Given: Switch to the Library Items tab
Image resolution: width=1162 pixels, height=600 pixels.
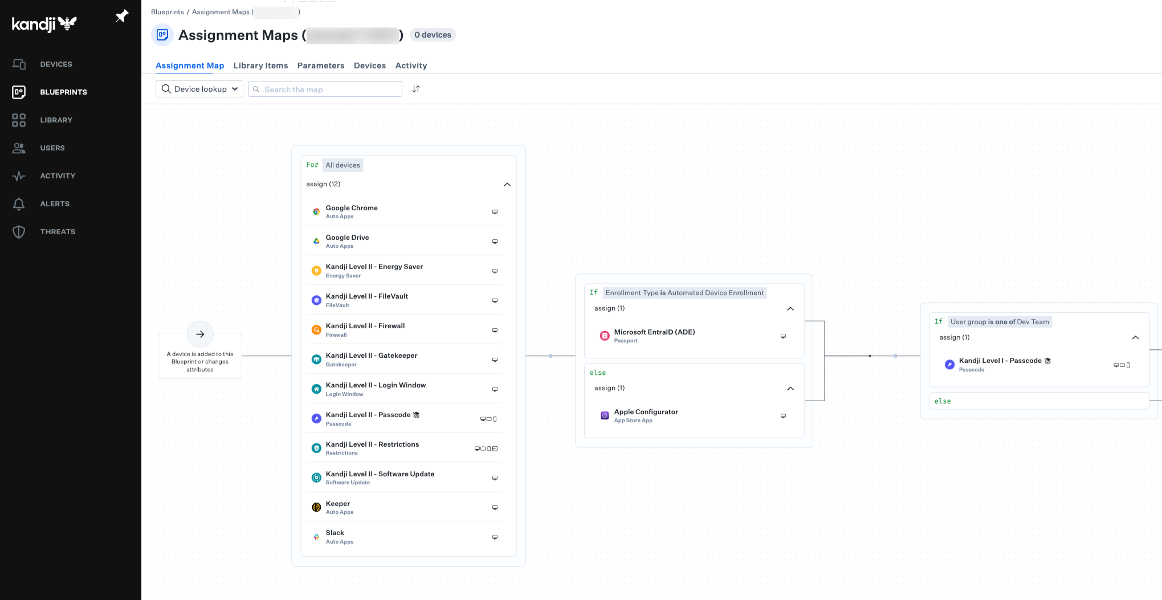Looking at the screenshot, I should click(260, 66).
